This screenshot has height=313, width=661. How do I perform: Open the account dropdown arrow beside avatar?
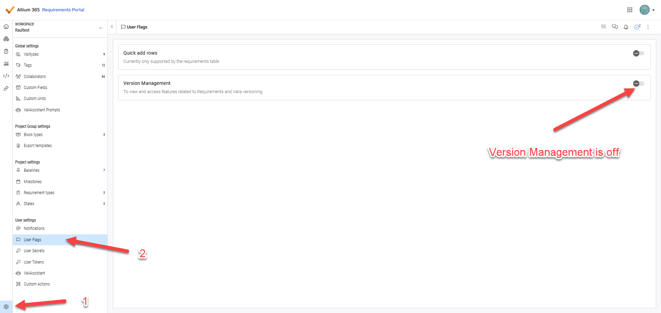[x=653, y=10]
